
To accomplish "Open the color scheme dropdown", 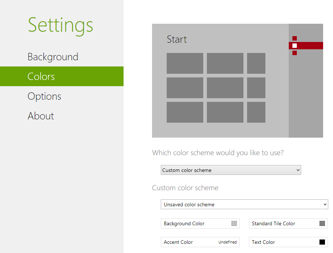I will (231, 170).
